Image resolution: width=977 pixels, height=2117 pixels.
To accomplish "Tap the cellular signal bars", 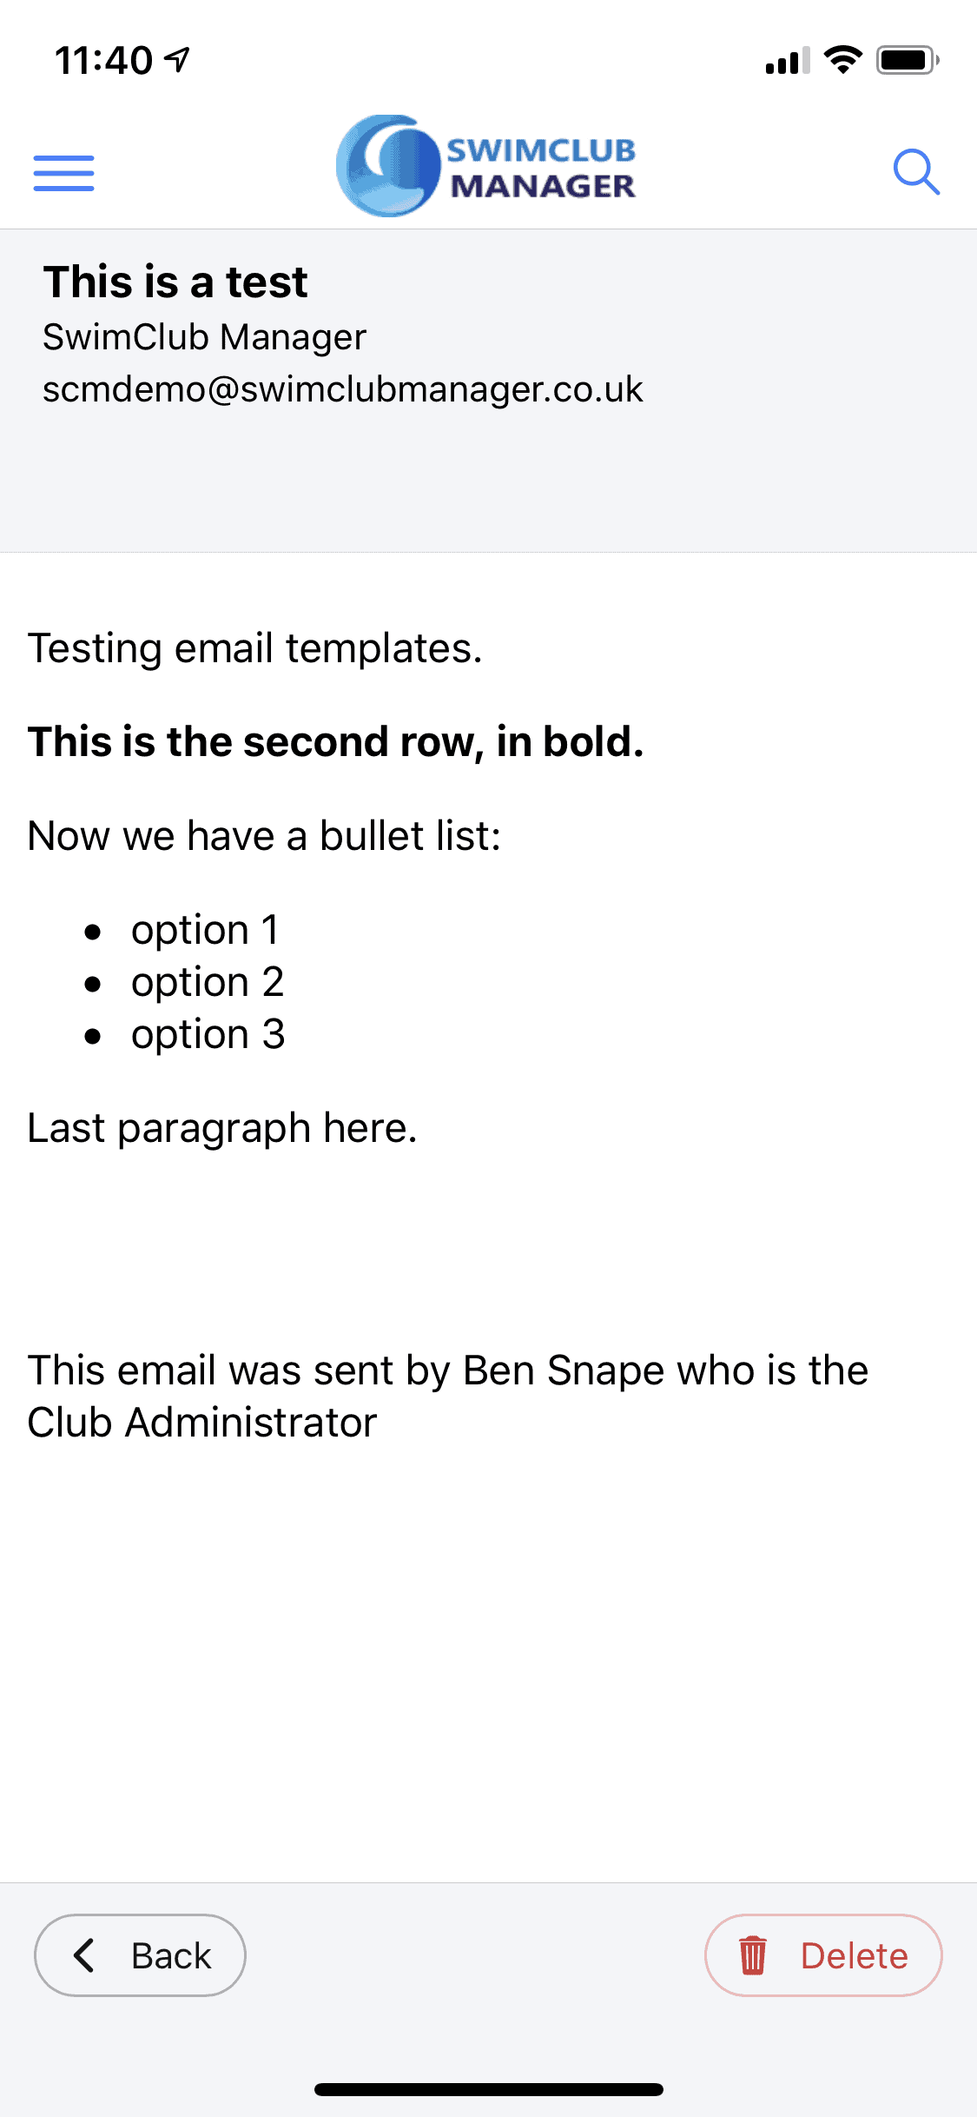I will tap(787, 61).
